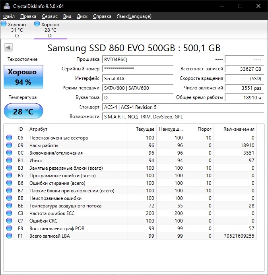This screenshot has height=275, width=268.
Task: Select drive C: status orb icon
Action: point(4,24)
